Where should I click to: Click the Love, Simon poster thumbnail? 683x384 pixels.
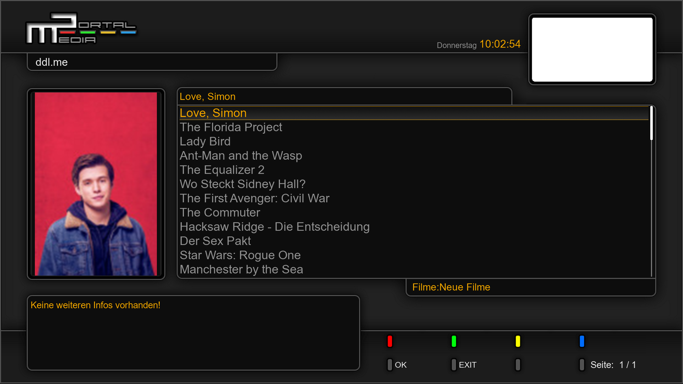[x=96, y=184]
